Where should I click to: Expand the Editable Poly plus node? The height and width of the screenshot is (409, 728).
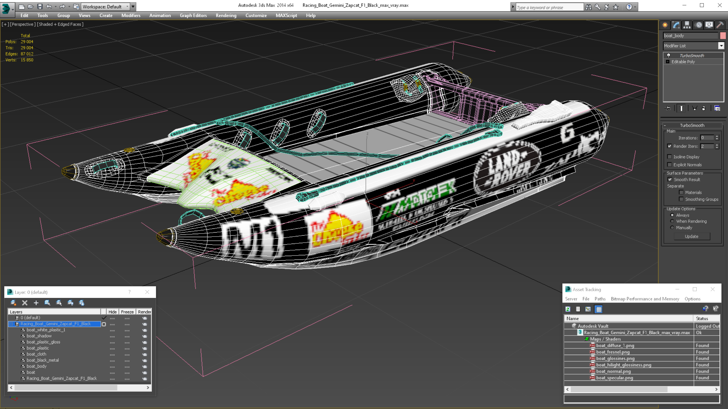(x=668, y=62)
